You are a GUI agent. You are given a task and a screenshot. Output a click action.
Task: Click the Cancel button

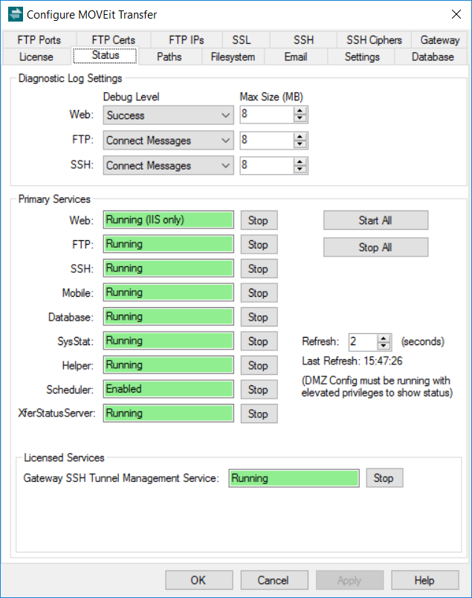pos(274,580)
